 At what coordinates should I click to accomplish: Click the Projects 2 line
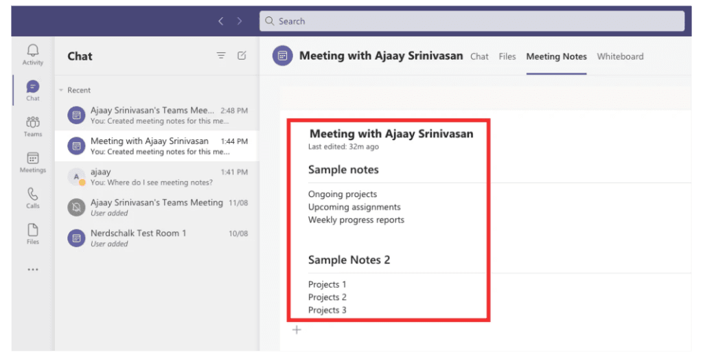click(327, 297)
